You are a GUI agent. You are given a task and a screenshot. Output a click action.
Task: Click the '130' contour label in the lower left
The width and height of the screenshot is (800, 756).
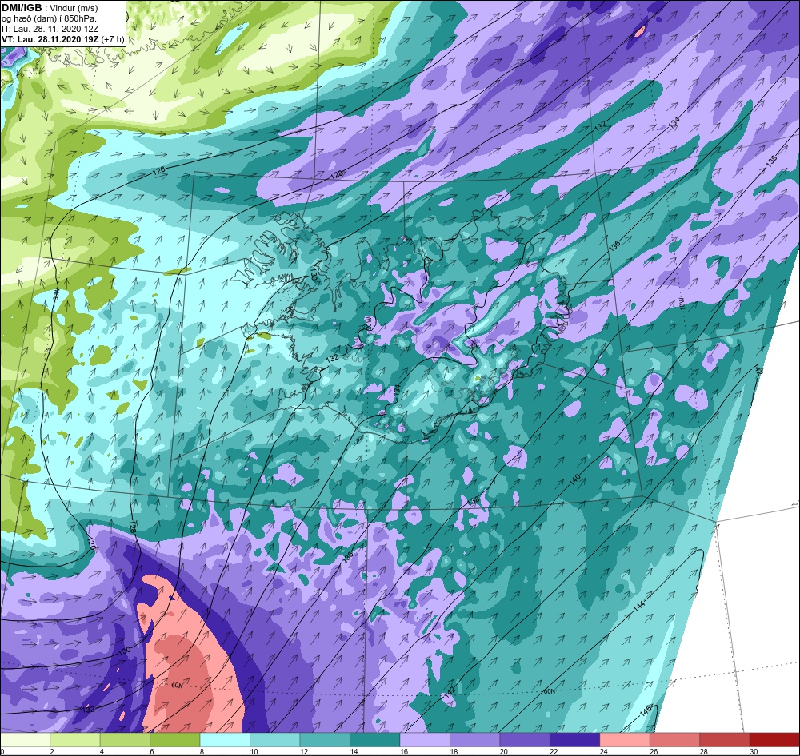click(x=125, y=651)
